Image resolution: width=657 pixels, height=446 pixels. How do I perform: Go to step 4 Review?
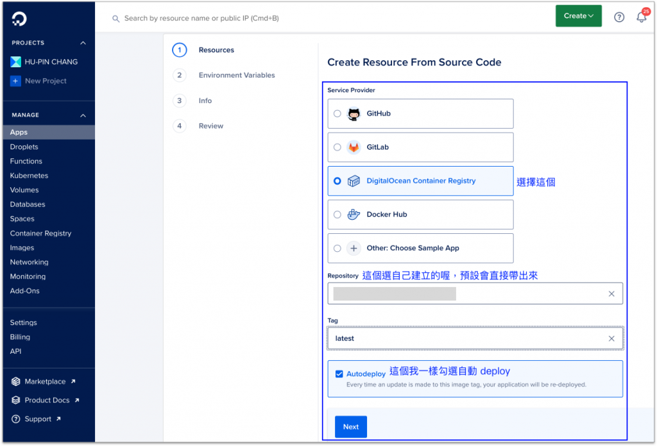[x=198, y=126]
